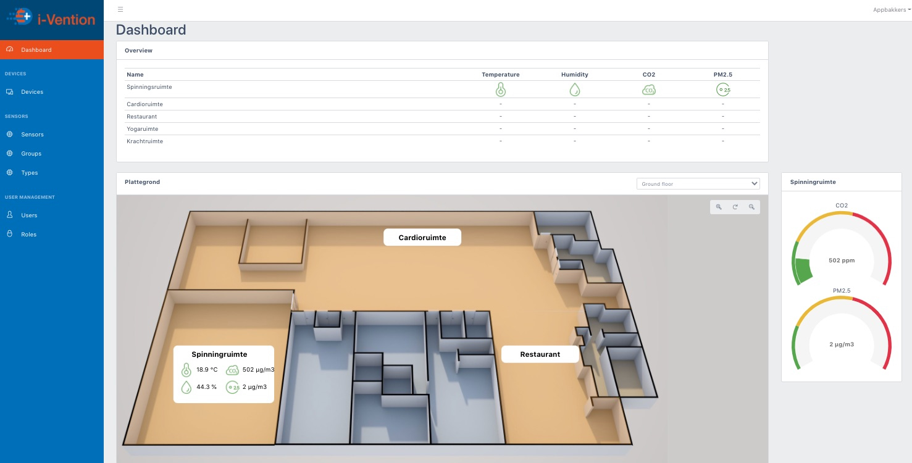Open the Dashboard menu item

(36, 49)
